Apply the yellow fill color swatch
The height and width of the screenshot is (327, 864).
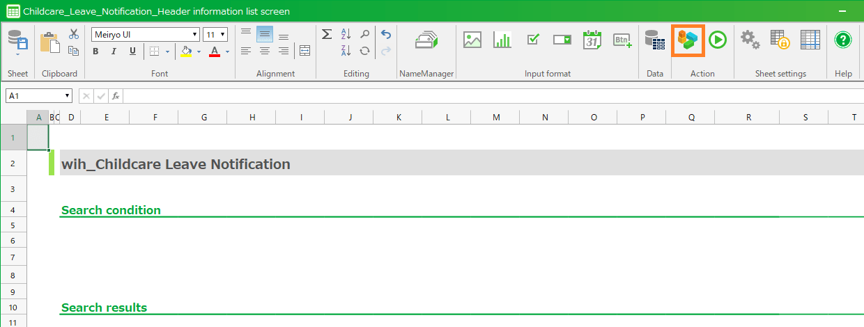tap(185, 51)
